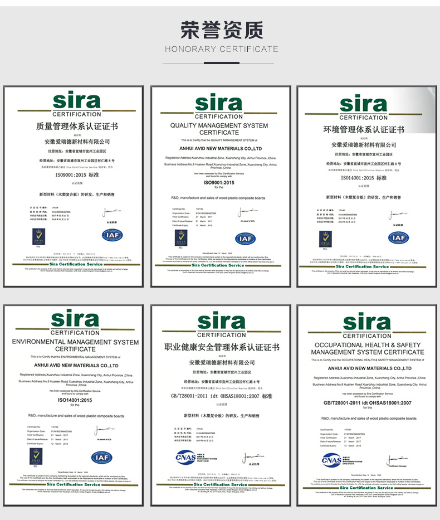Click the IAF badge on 质量管理体系认证证书
Image resolution: width=440 pixels, height=520 pixels.
click(113, 235)
